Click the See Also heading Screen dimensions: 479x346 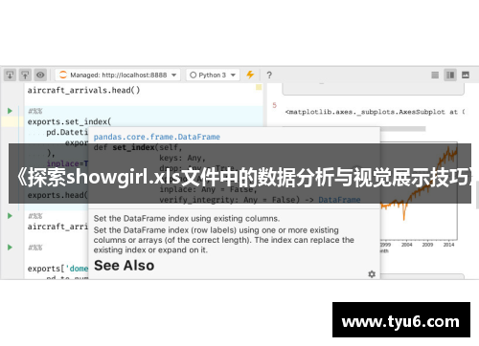pos(125,266)
